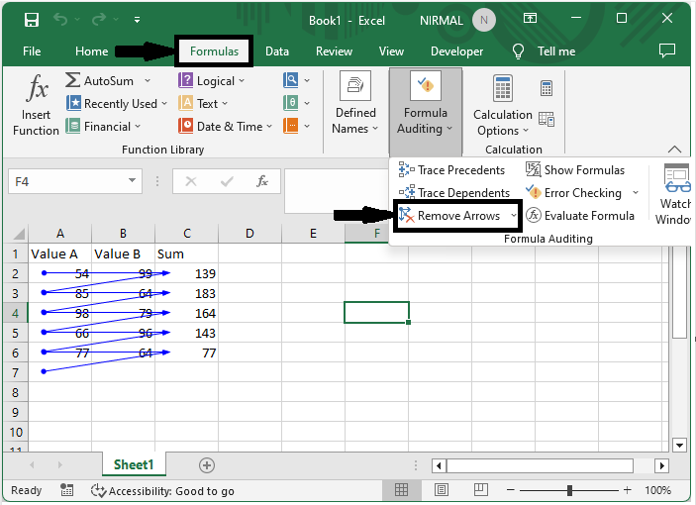Expand the Name Box dropdown arrow

(132, 180)
